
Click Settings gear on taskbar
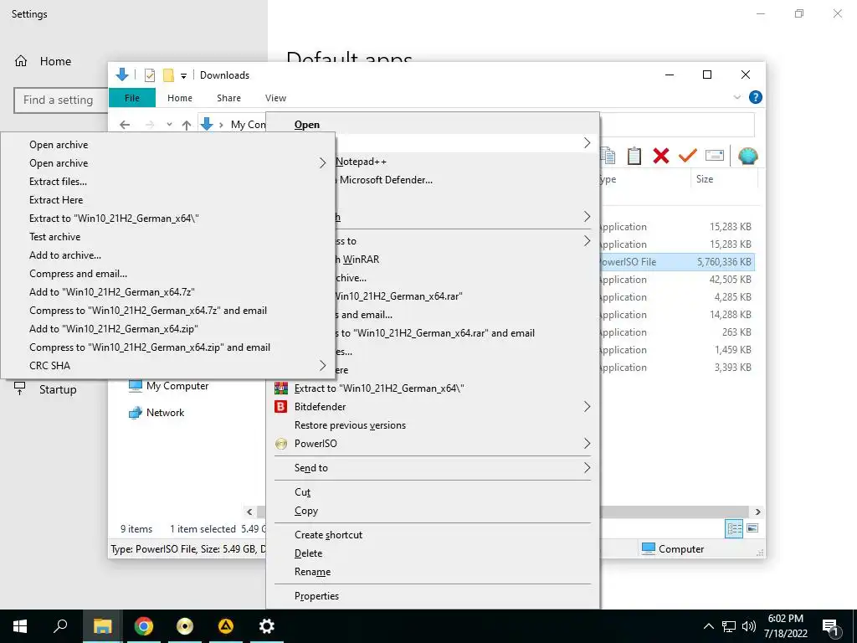pyautogui.click(x=267, y=626)
